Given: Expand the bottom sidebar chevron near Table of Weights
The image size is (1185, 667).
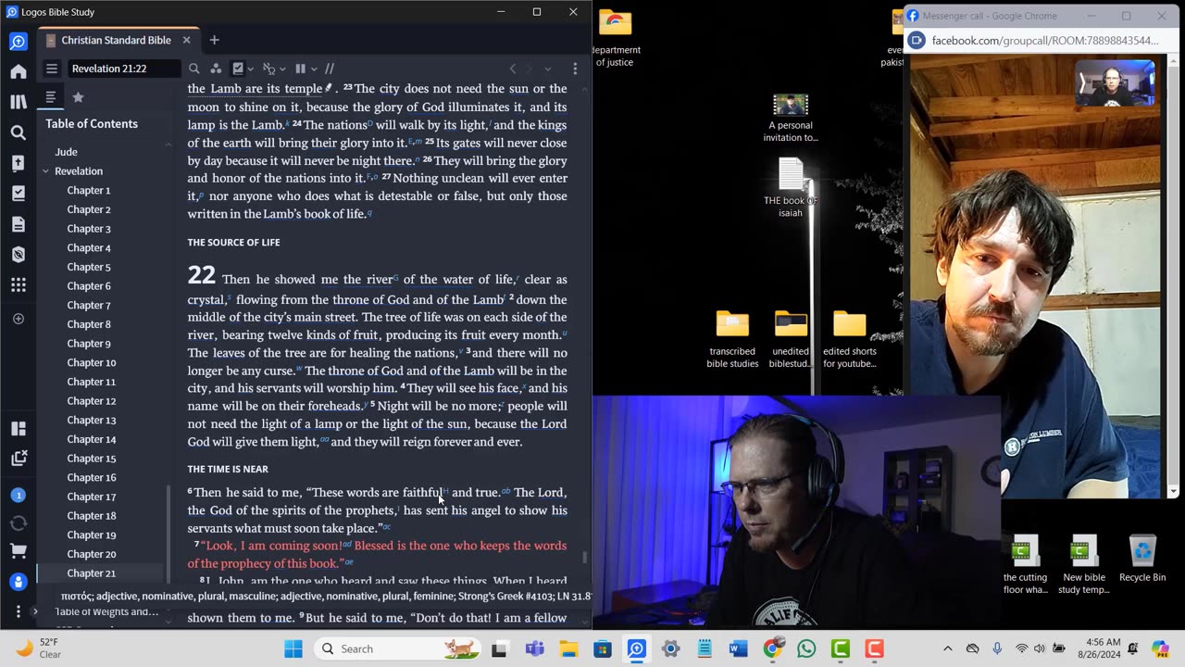Looking at the screenshot, I should coord(35,611).
